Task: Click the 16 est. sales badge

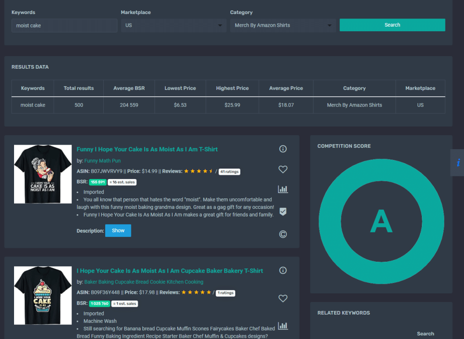Action: point(122,182)
